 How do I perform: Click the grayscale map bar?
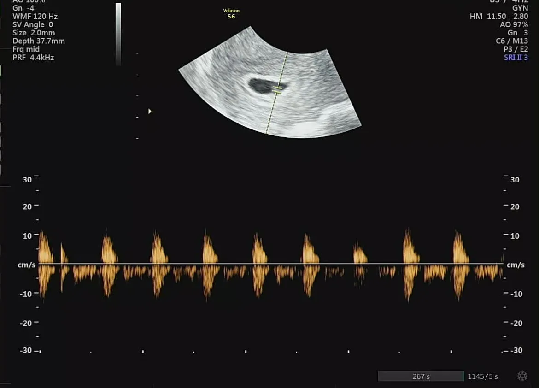[118, 34]
